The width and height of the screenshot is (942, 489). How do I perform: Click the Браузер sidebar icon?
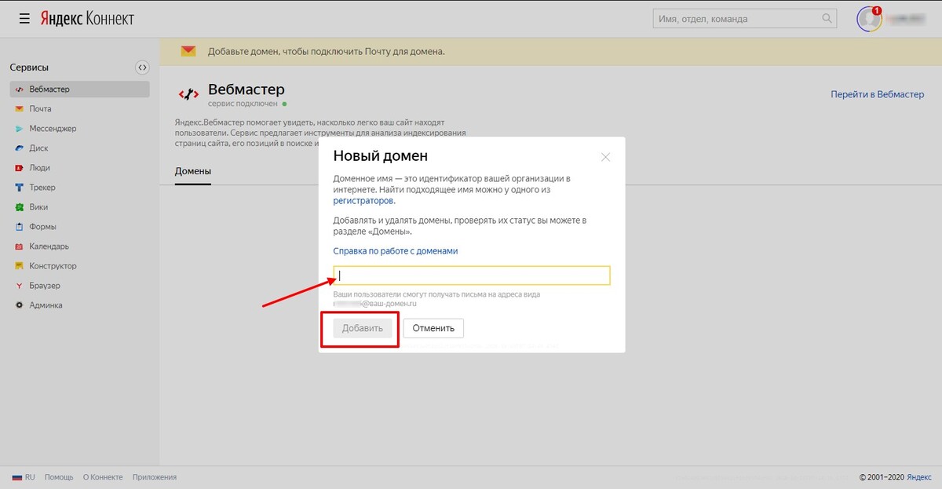point(20,286)
